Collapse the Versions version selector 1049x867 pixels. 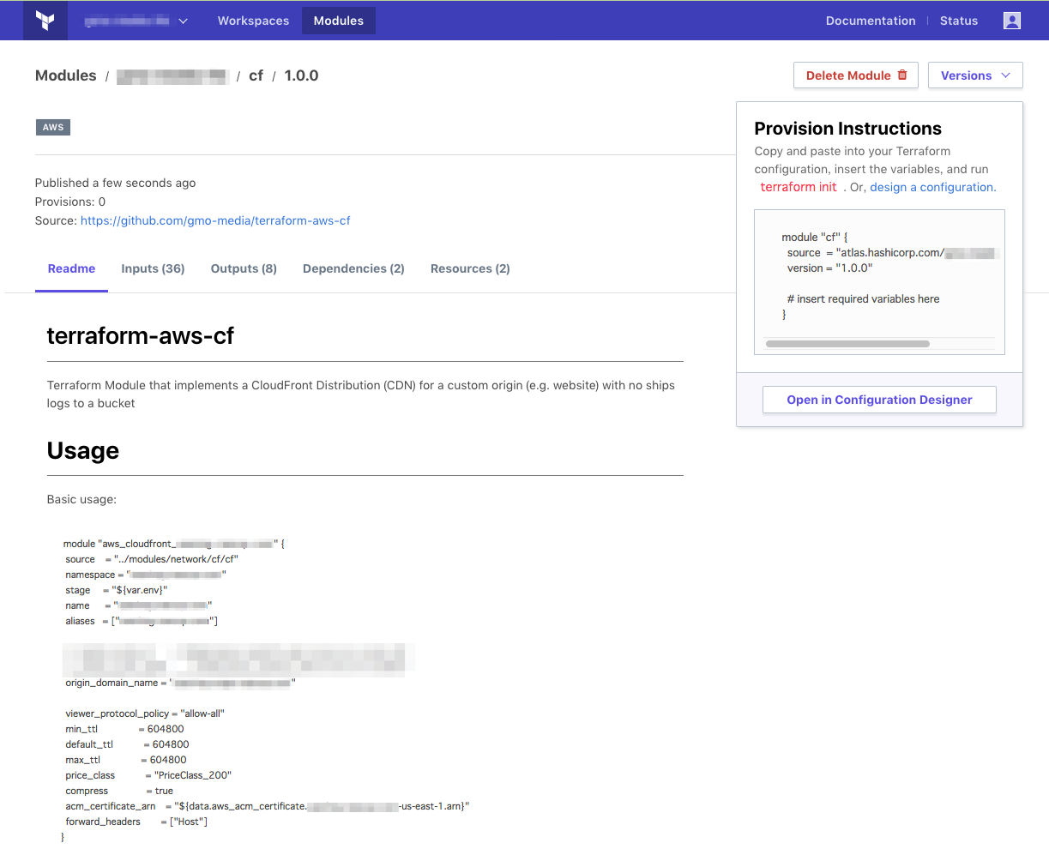(975, 75)
